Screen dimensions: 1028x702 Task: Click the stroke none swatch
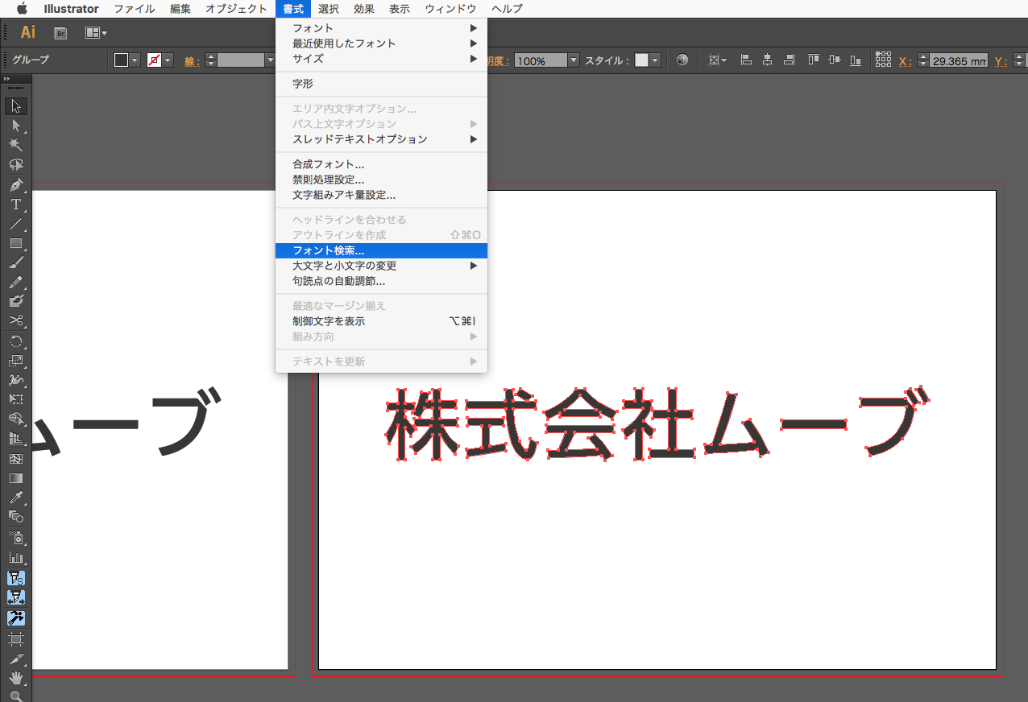click(155, 60)
